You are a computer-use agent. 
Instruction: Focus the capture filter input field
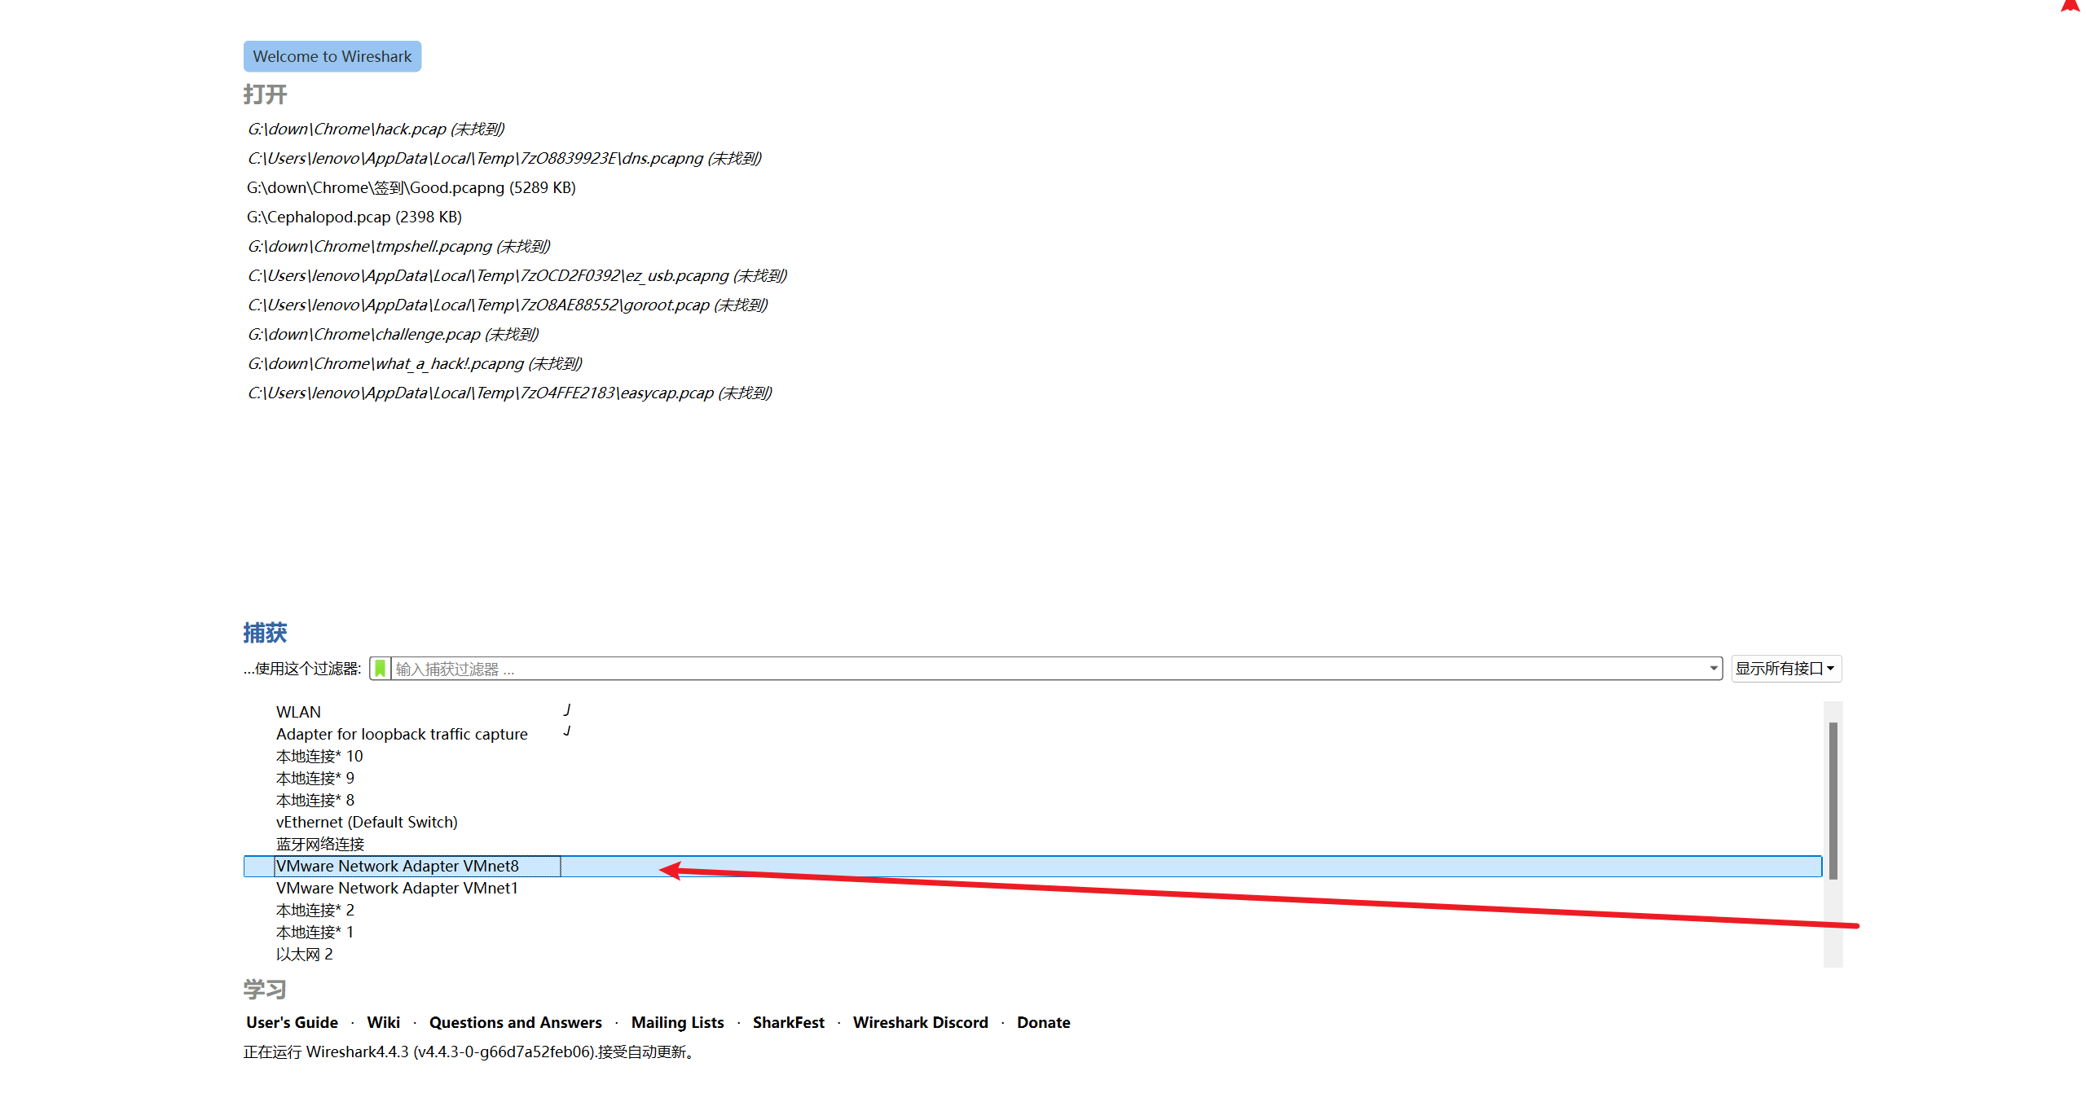tap(1048, 669)
